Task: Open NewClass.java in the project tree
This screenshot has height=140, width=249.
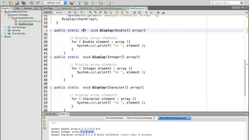Action: point(26,24)
